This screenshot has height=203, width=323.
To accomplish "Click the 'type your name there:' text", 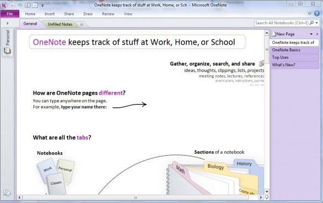I will pyautogui.click(x=84, y=107).
